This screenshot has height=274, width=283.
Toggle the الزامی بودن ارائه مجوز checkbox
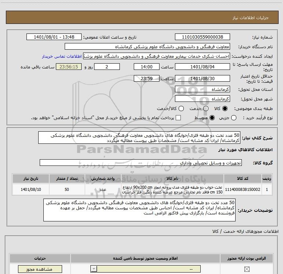click(x=247, y=269)
